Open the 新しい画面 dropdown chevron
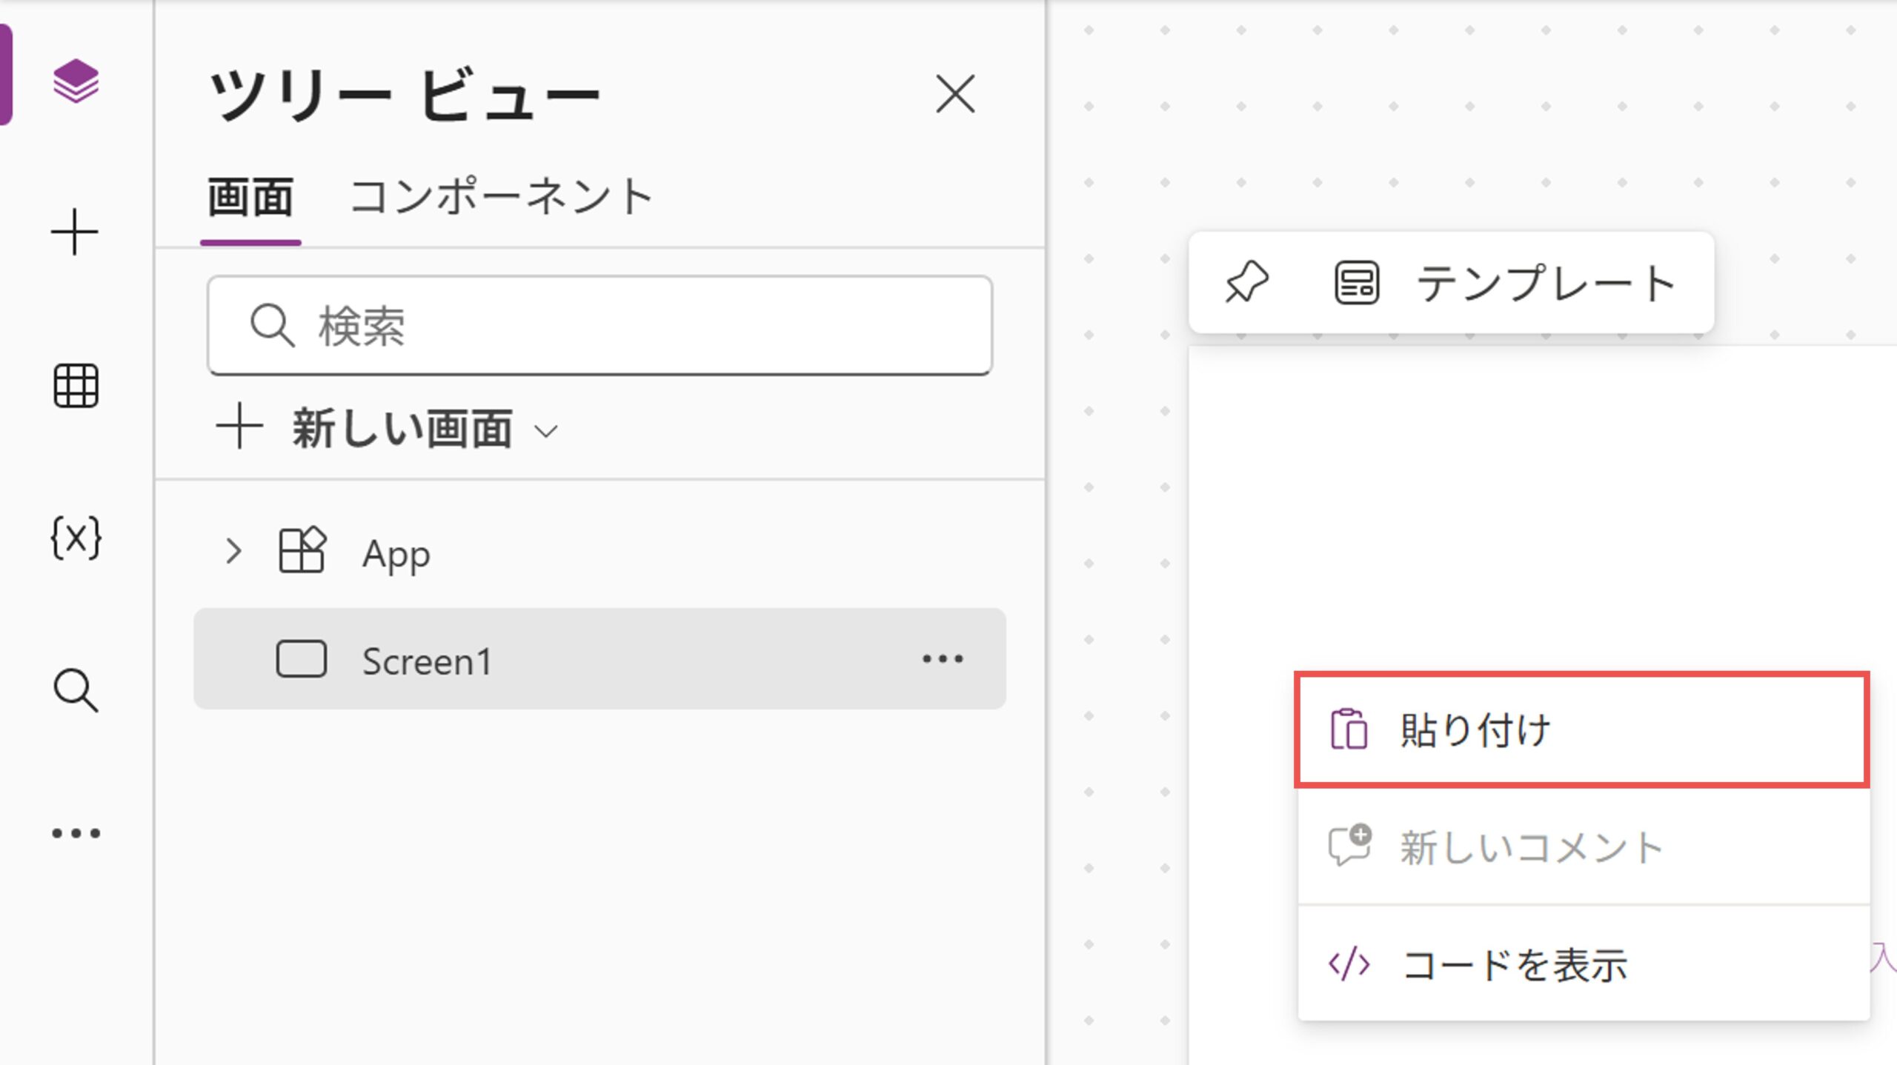The height and width of the screenshot is (1065, 1897). click(x=546, y=431)
